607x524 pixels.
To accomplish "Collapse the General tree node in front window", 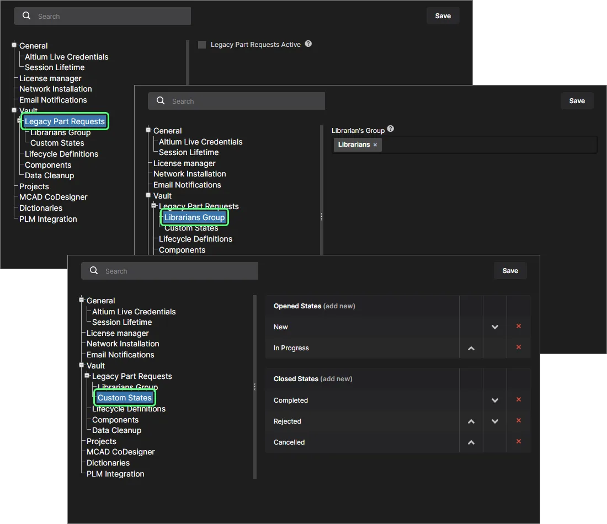I will click(82, 301).
